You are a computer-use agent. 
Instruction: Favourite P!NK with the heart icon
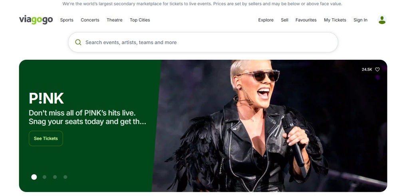[377, 69]
